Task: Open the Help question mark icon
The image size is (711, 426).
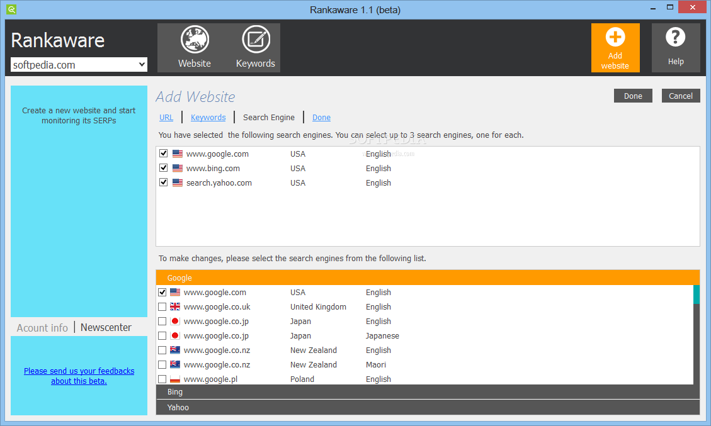Action: point(676,37)
